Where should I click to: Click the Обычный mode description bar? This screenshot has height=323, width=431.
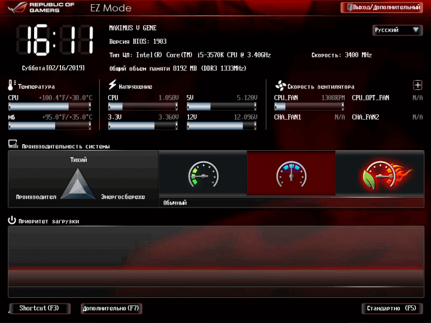(292, 203)
